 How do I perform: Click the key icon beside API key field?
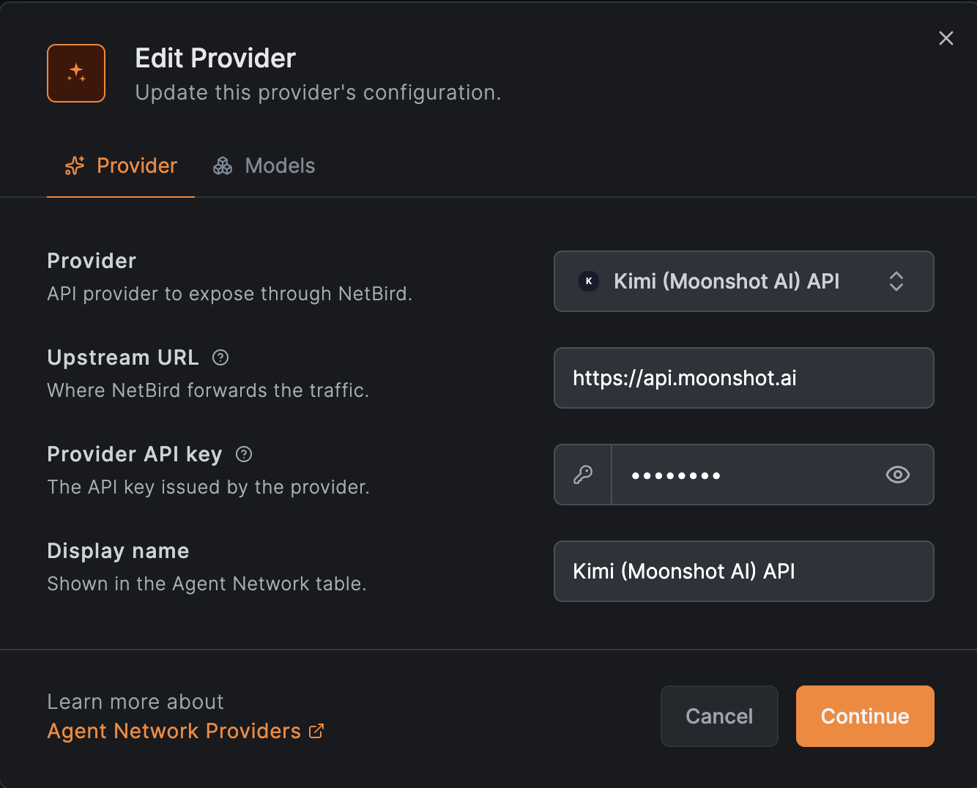583,475
